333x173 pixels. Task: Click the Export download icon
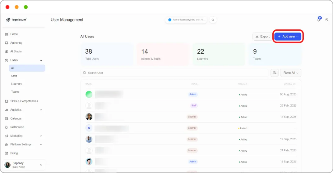coord(257,36)
